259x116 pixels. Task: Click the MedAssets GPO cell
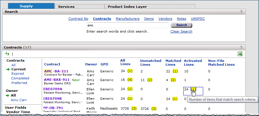(x=109, y=108)
